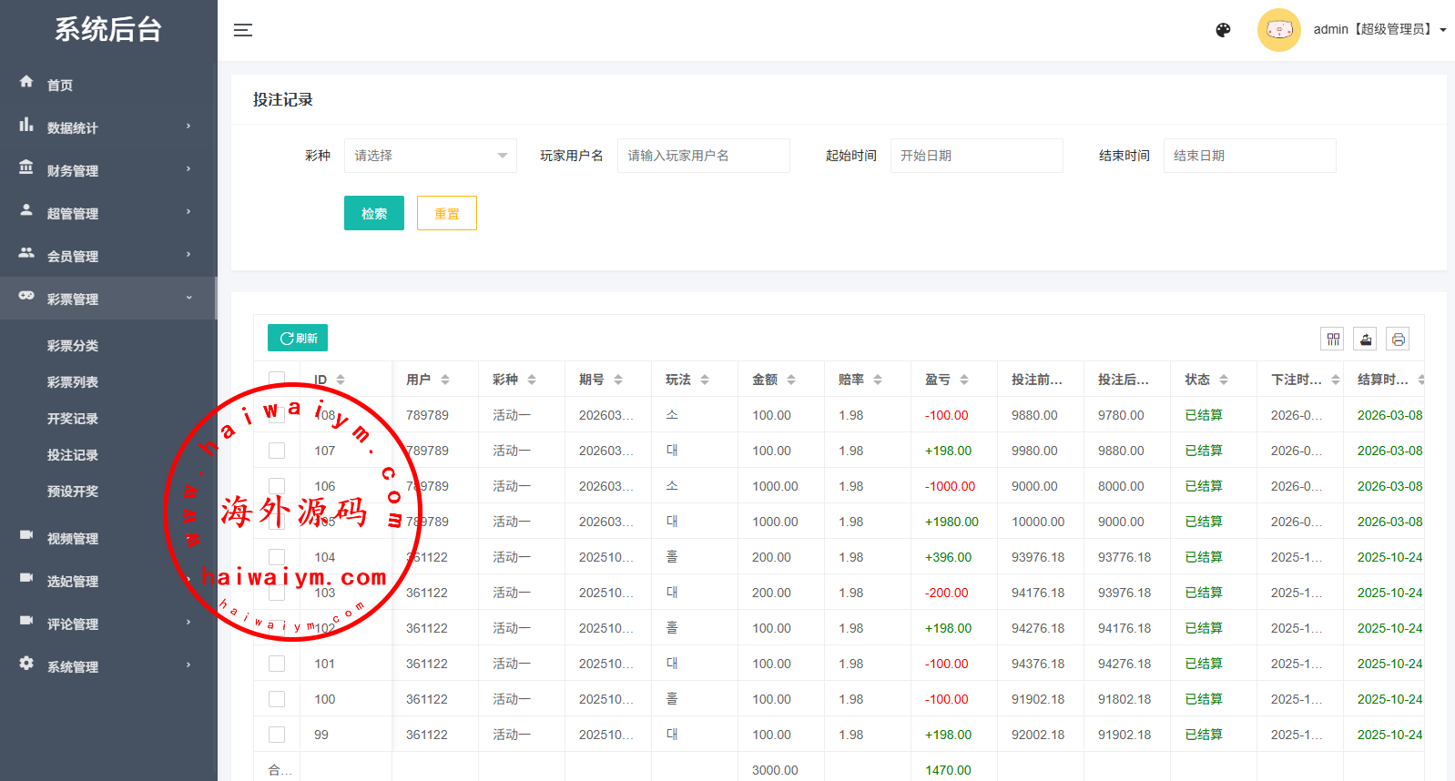Click the export table icon

pos(1366,339)
